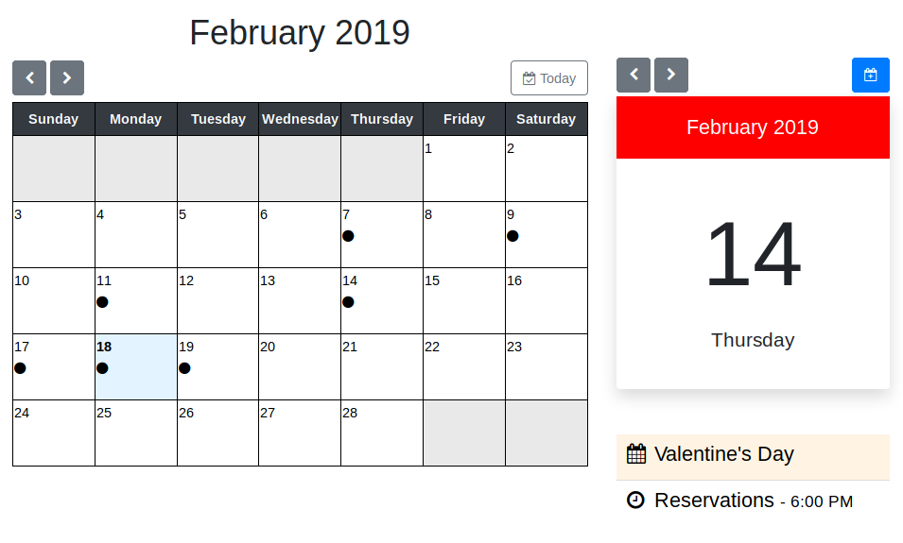Click the red February 2019 header
Image resolution: width=903 pixels, height=543 pixels.
(x=754, y=127)
